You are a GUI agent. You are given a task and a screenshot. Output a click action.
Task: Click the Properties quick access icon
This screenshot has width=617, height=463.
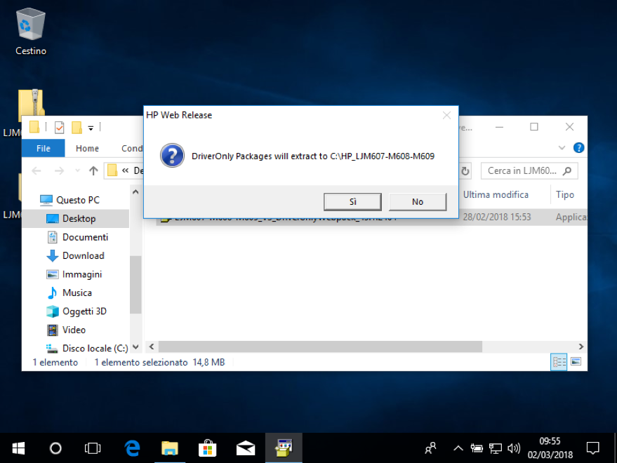(x=60, y=127)
